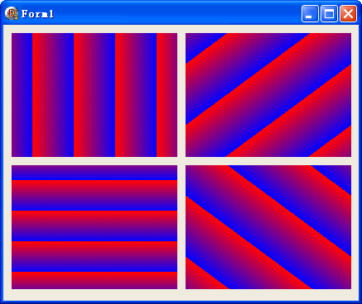Screen dimensions: 362x304
Task: Select the downward-slanting diagonal gradient panel
Action: click(x=268, y=227)
